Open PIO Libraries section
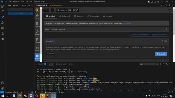Screen dimensions: 175x98 37,41
